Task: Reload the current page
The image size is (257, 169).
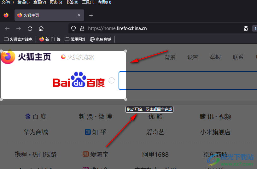Action: coord(30,28)
